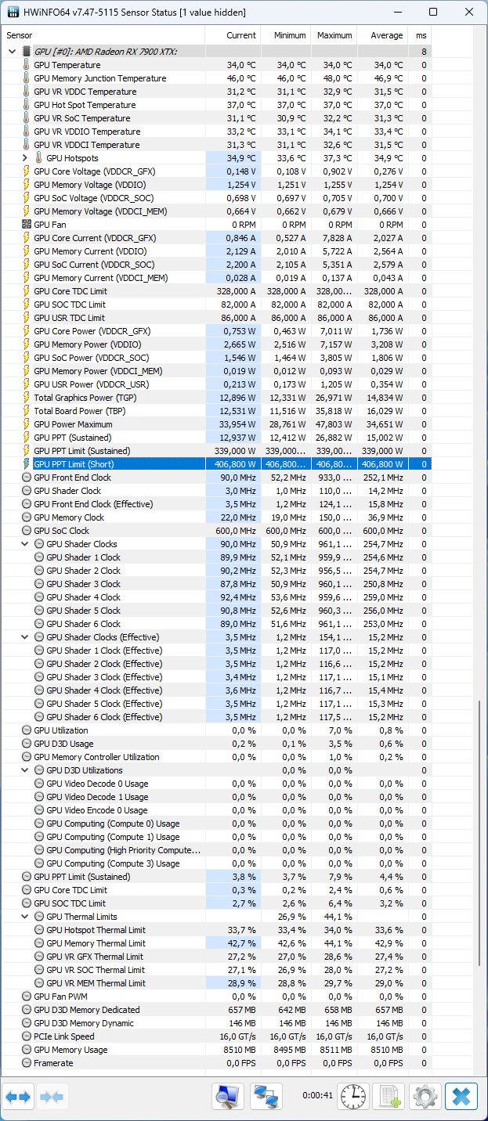Collapse the GPU D3D Utilizations subgroup
Viewport: 488px width, 1121px height.
pyautogui.click(x=24, y=770)
